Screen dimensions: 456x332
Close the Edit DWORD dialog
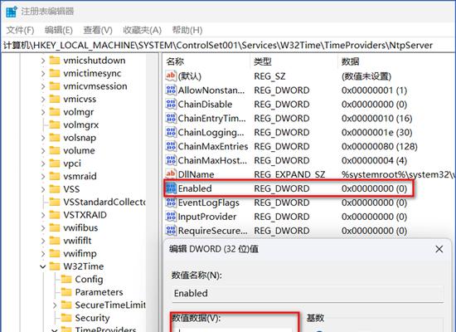[439, 249]
